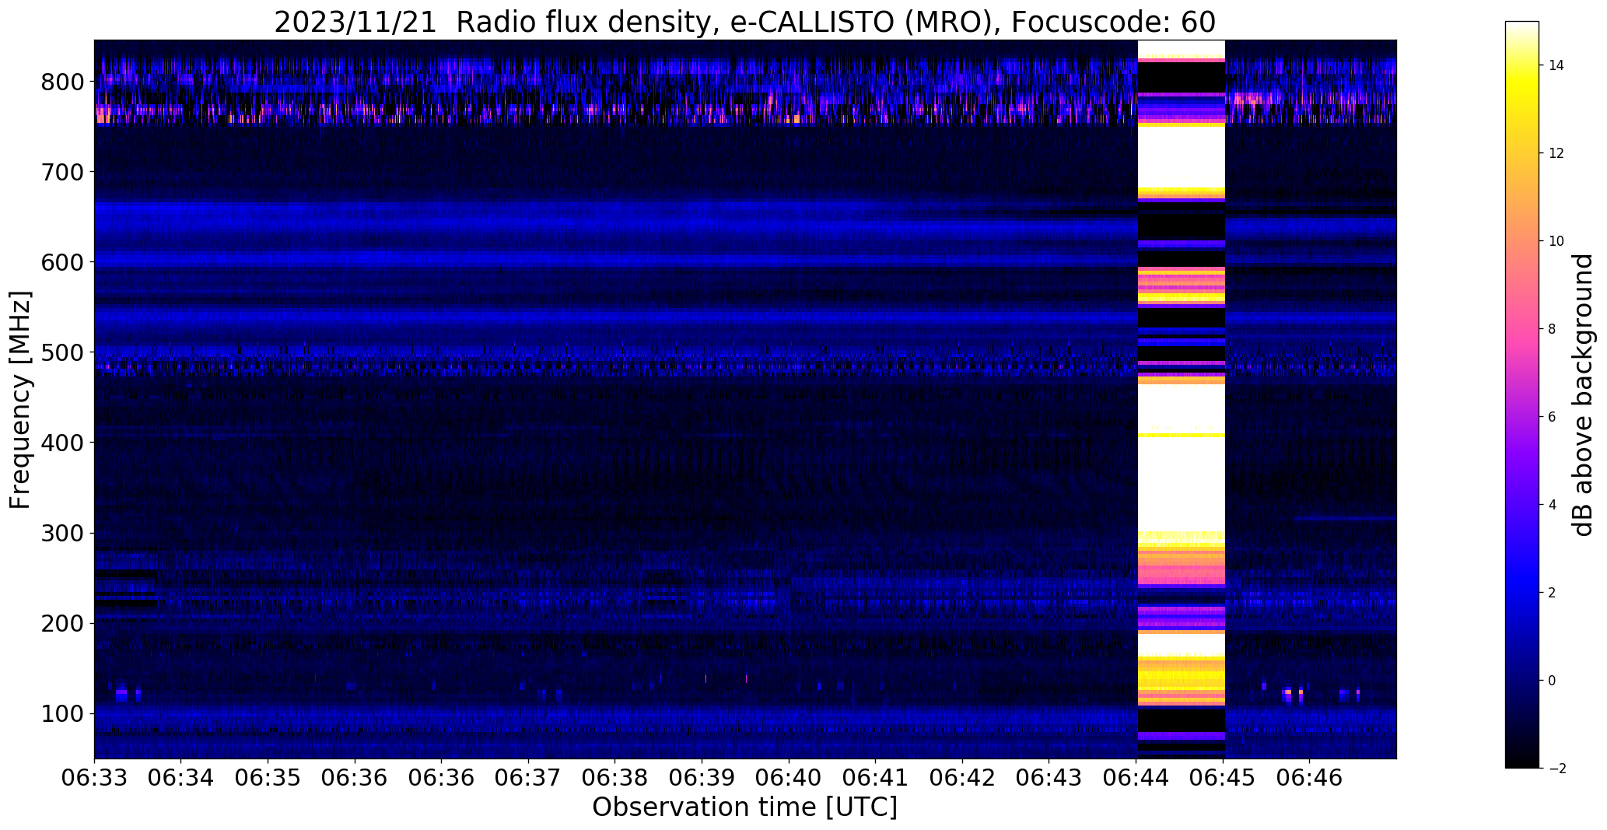Click the colorbar tick label 14
The width and height of the screenshot is (1607, 830).
point(1556,65)
